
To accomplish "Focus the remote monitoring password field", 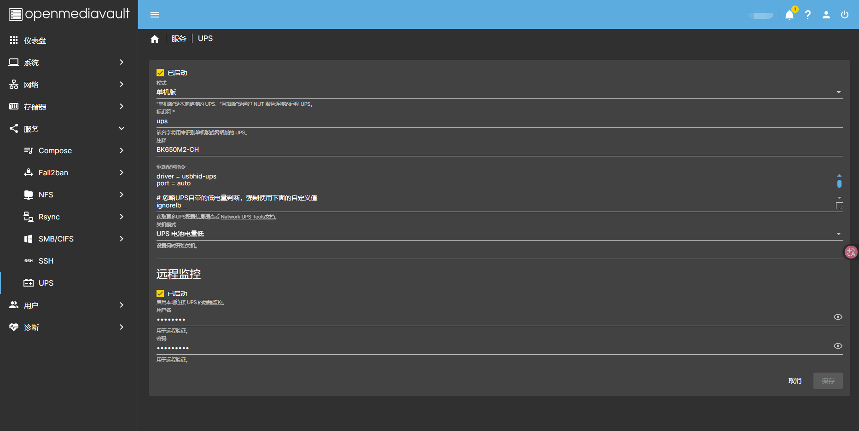I will (494, 348).
